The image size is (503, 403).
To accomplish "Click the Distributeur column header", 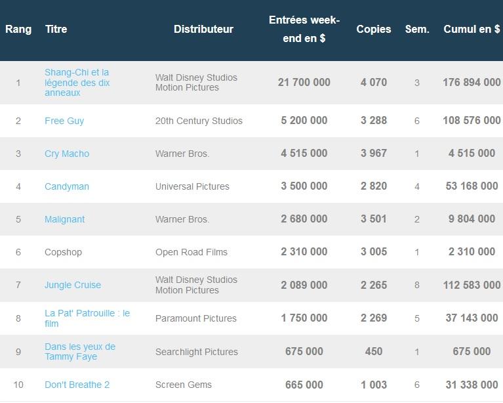I will point(203,30).
